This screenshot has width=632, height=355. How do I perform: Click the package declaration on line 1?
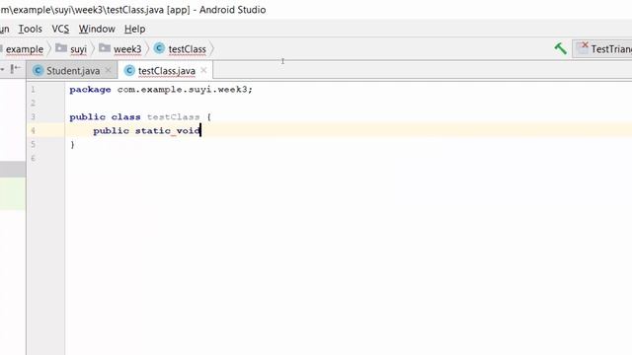161,90
